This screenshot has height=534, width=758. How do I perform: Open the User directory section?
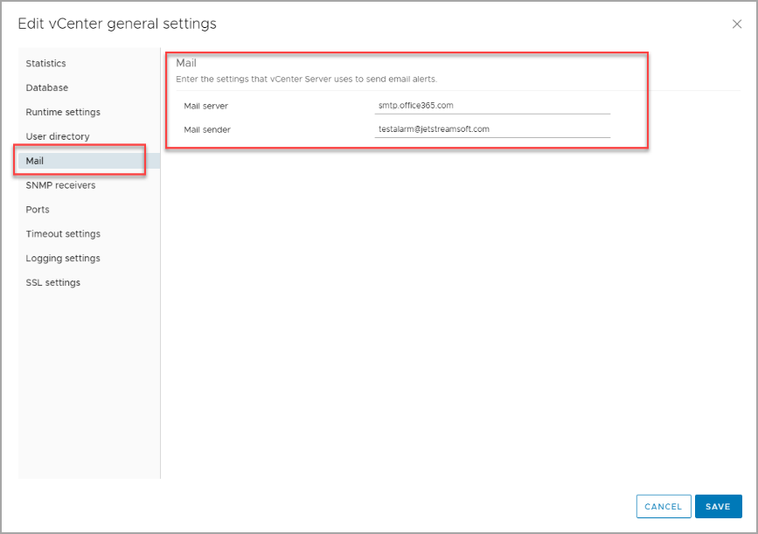[x=58, y=137]
